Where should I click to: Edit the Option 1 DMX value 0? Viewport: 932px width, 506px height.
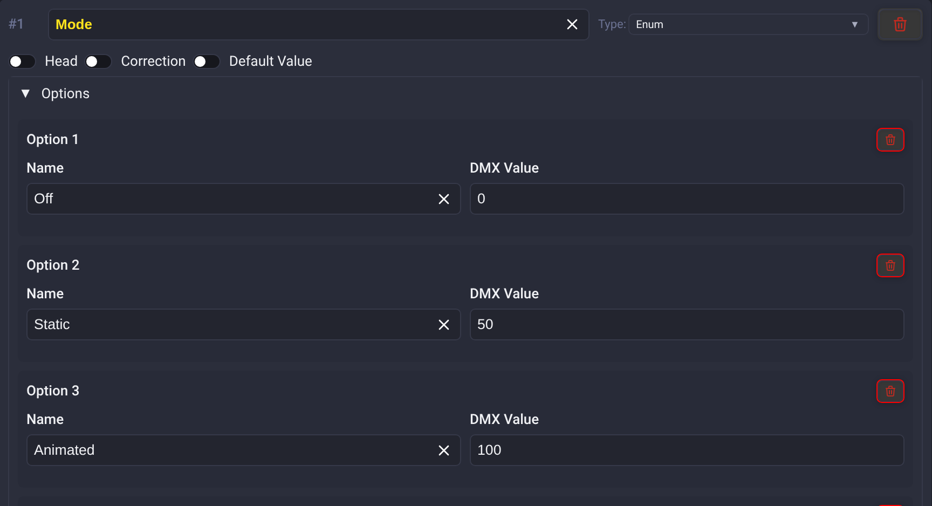click(x=687, y=199)
